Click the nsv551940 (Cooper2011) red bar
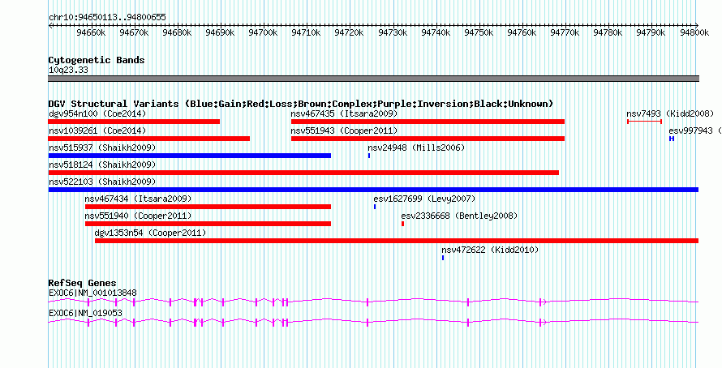The image size is (722, 368). (208, 224)
